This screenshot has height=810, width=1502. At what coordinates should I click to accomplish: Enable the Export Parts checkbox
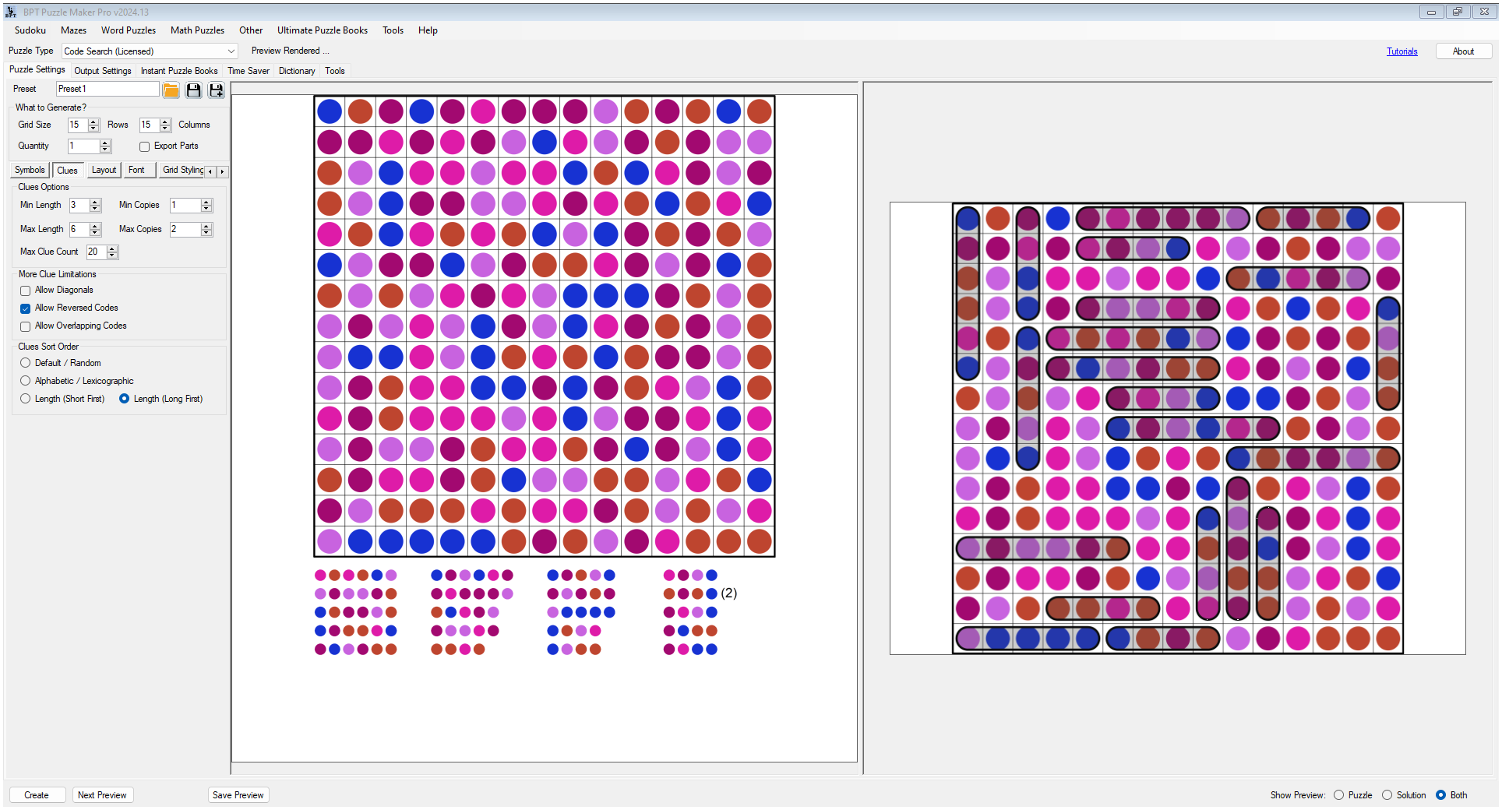tap(145, 146)
